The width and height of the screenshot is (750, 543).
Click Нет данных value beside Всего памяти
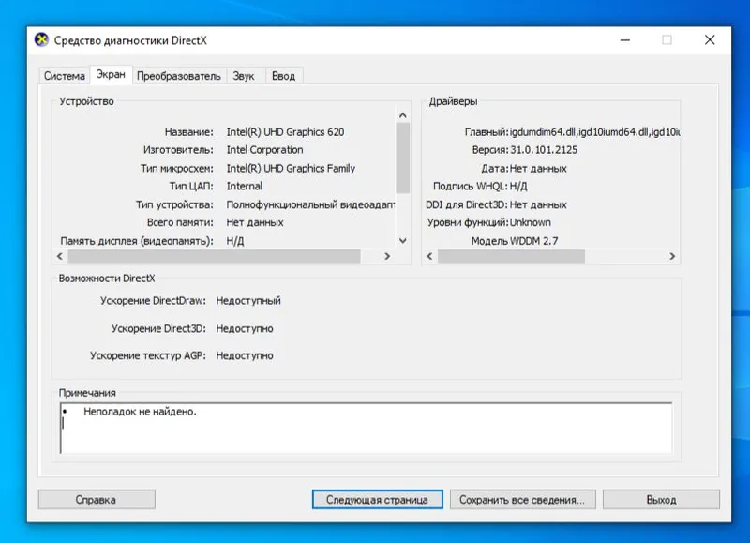[x=255, y=222]
